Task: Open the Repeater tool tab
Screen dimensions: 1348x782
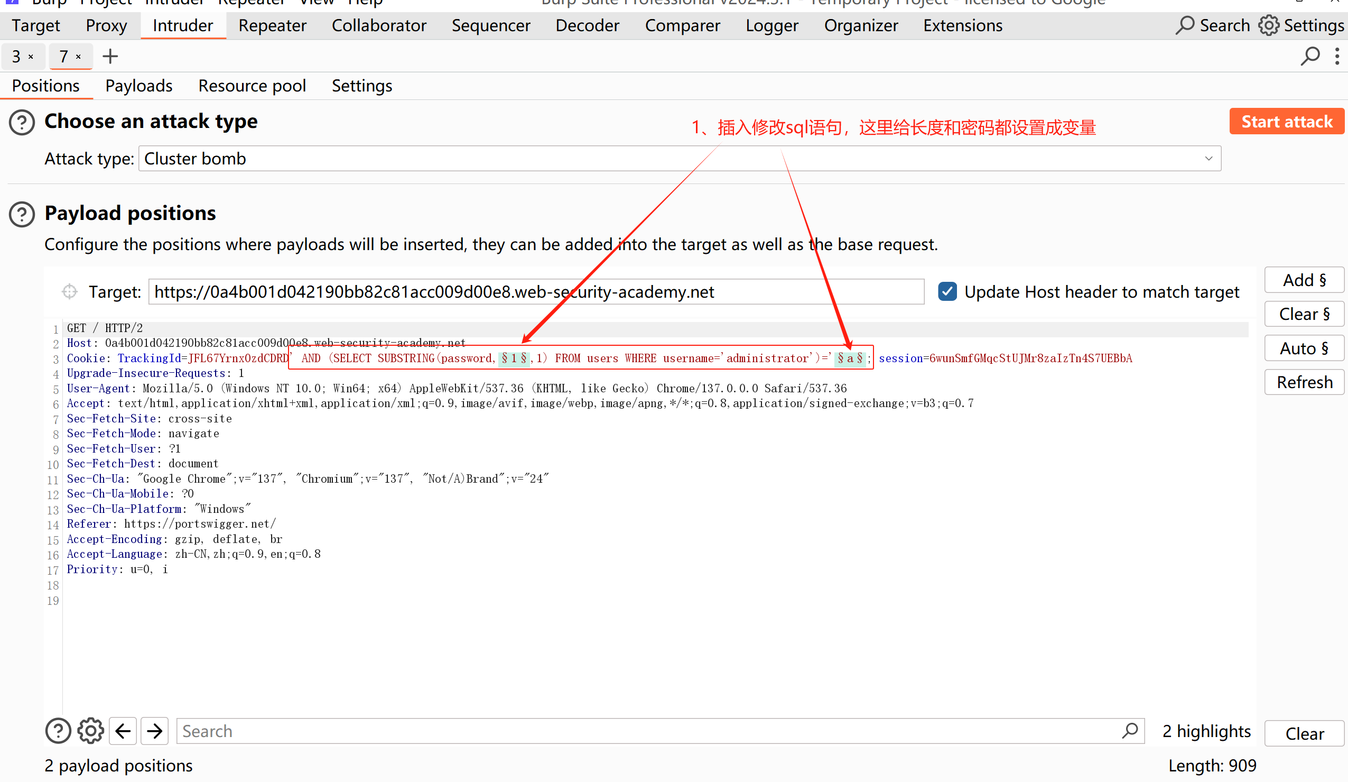Action: (x=272, y=25)
